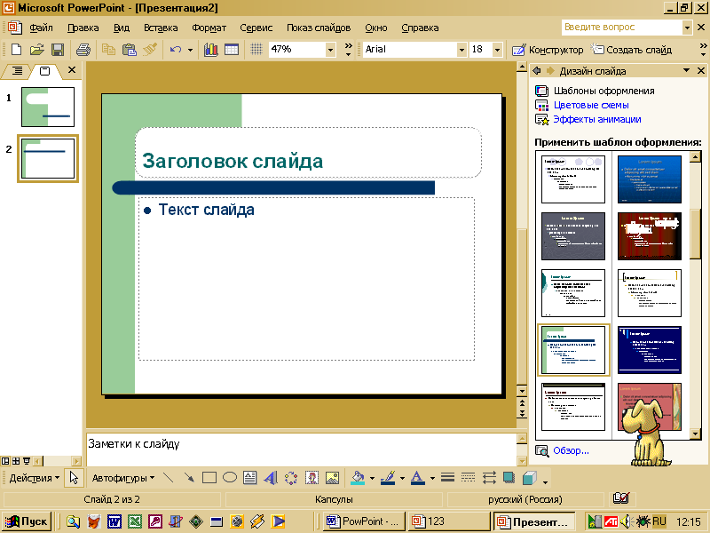Copy with the copy toolbar icon
Image resolution: width=710 pixels, height=533 pixels.
(108, 50)
